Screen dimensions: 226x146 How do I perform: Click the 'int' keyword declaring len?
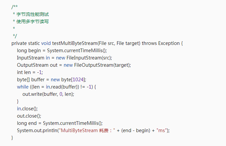[20, 72]
